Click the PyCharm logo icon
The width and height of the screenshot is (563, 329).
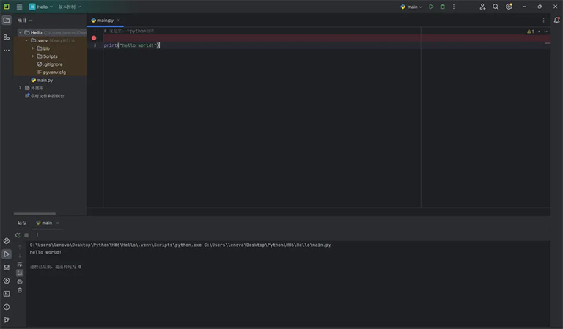(x=7, y=7)
